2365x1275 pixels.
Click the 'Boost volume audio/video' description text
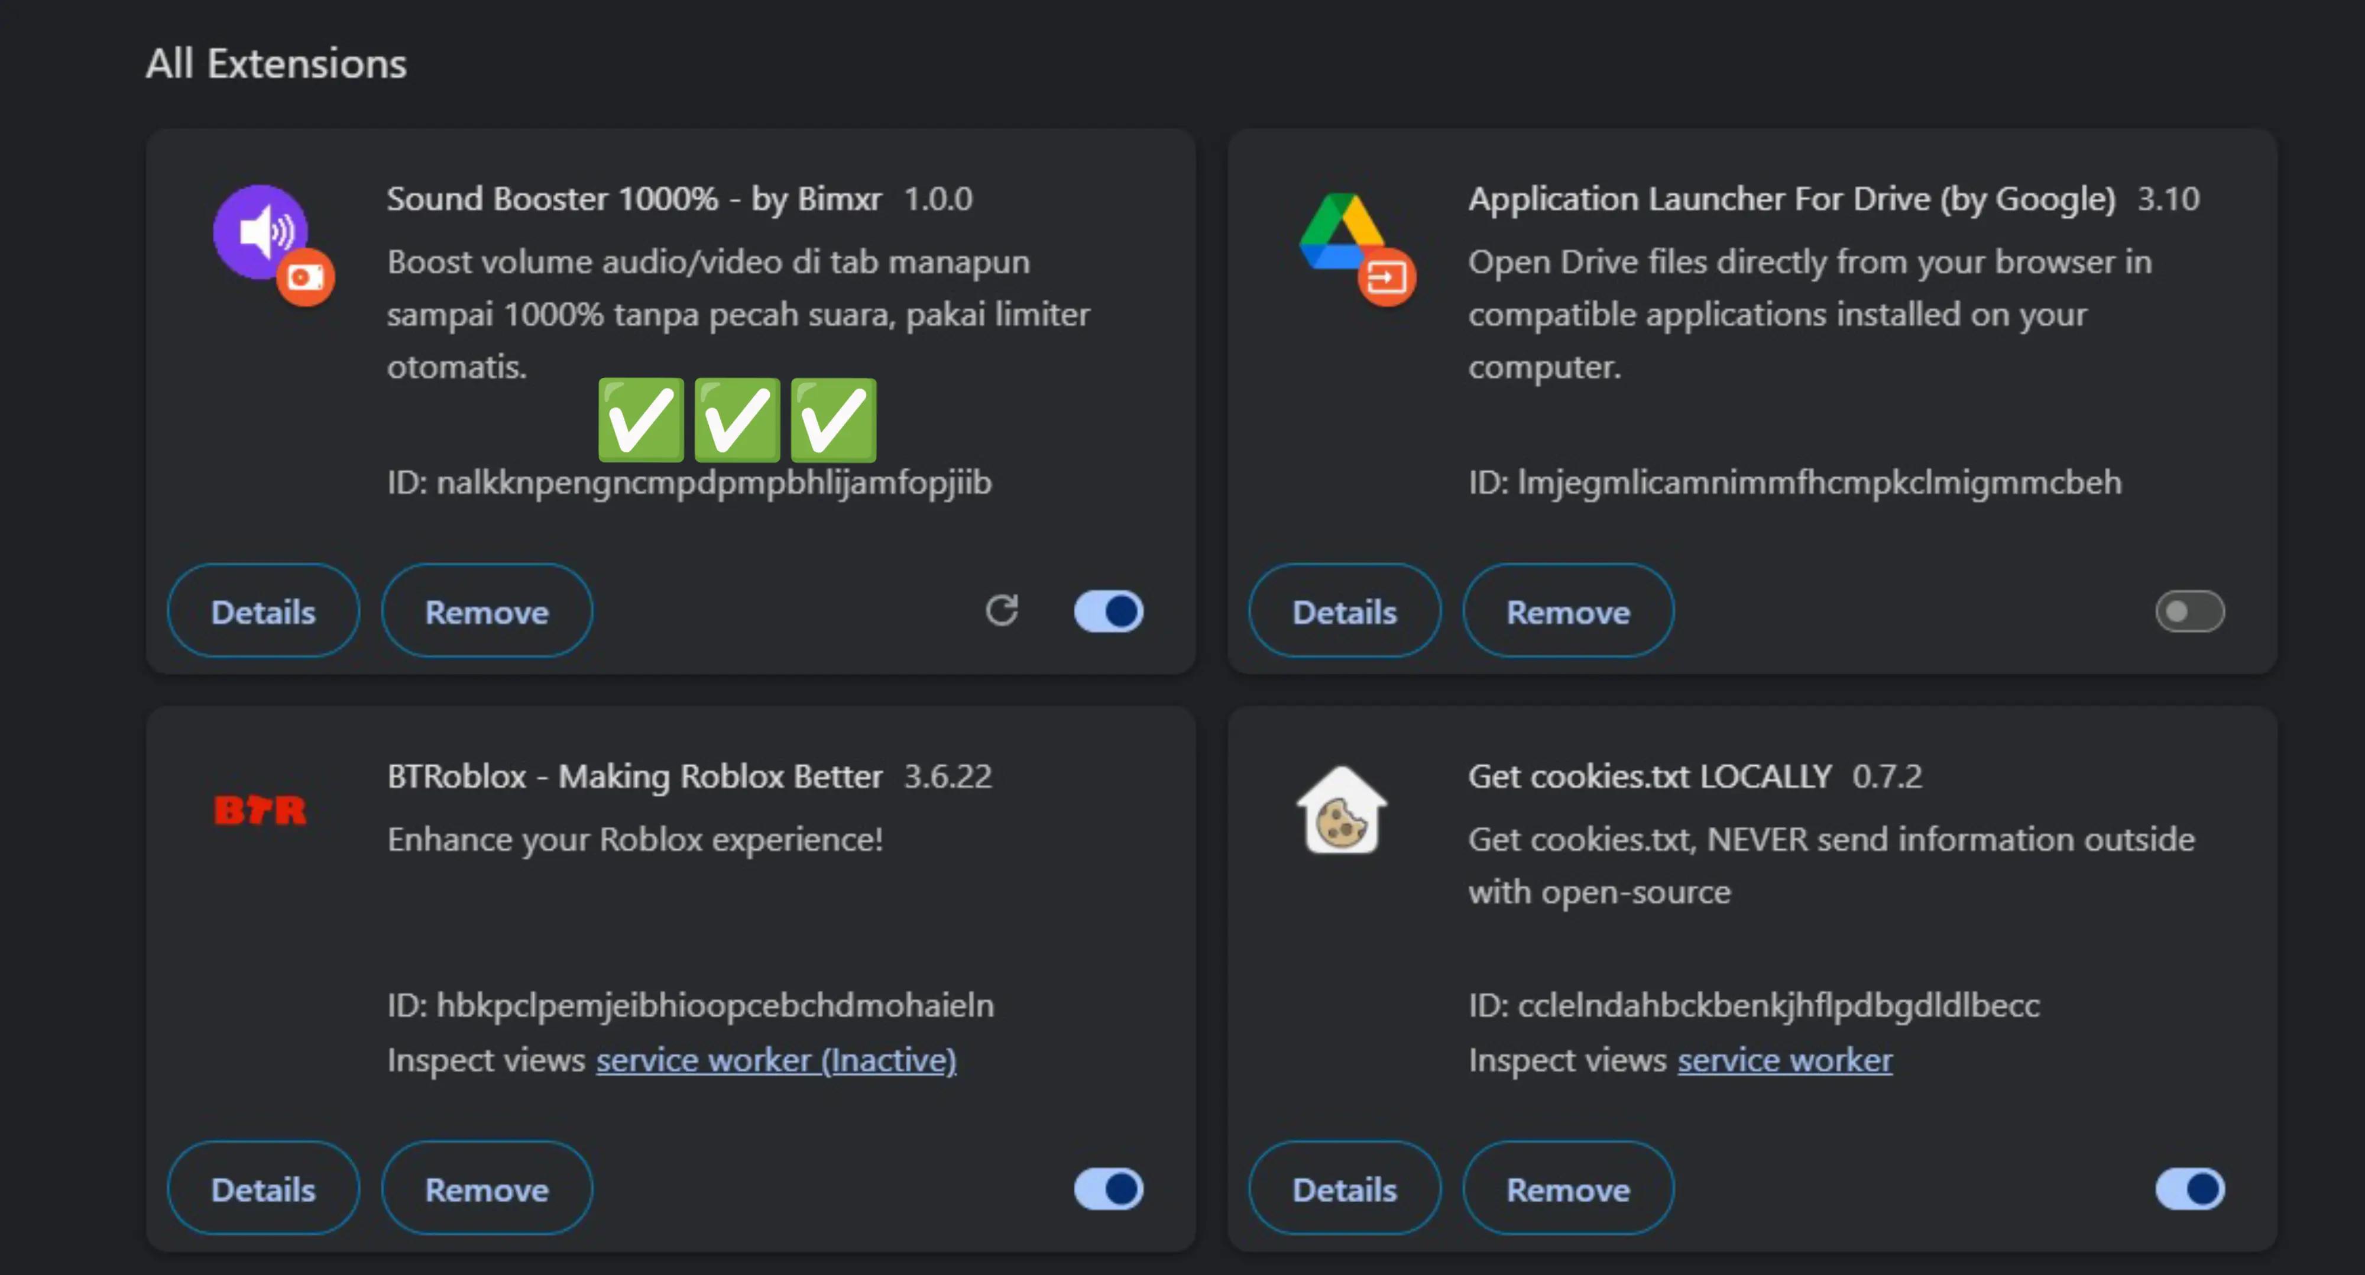click(x=738, y=314)
